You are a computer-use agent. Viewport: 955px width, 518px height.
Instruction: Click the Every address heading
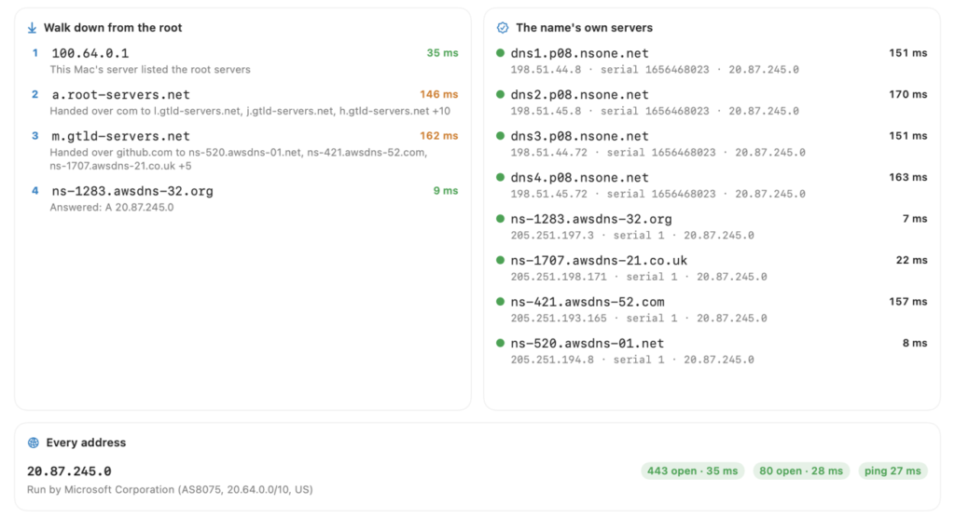click(86, 443)
